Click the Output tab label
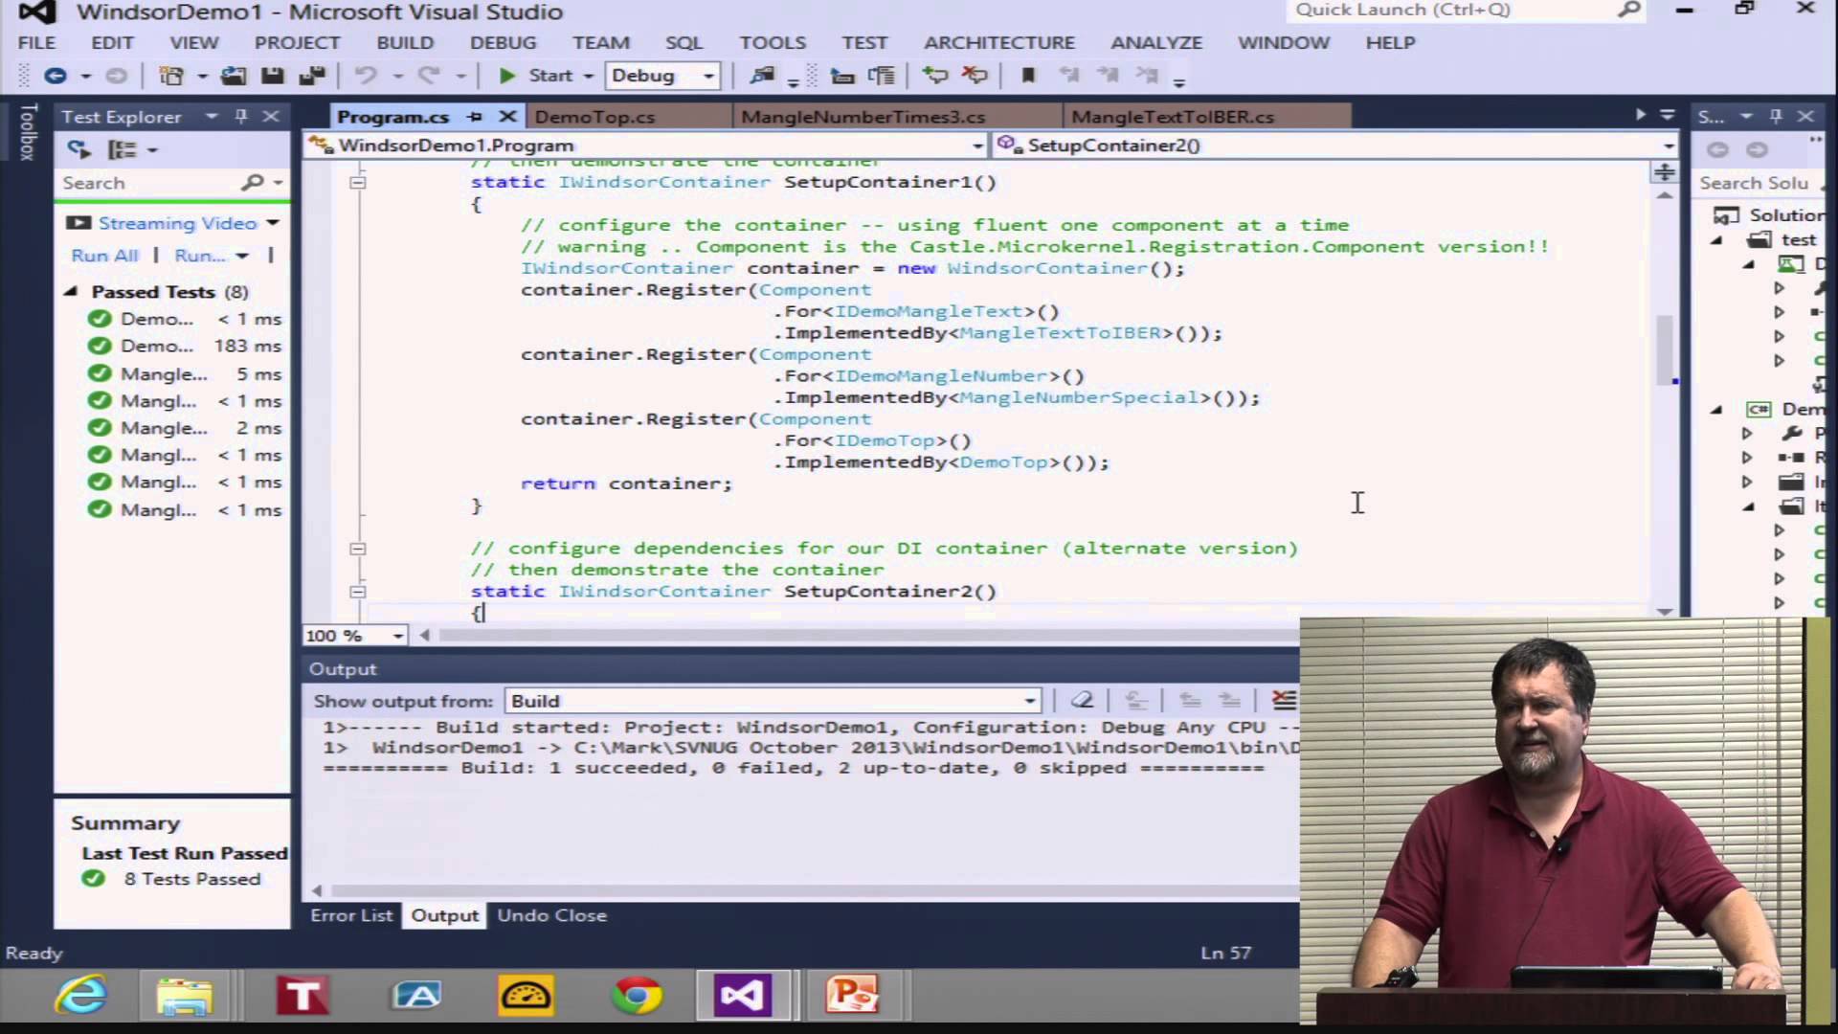 444,915
